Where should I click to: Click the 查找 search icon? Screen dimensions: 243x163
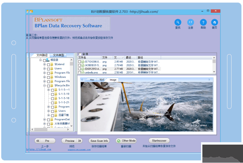tap(178, 22)
